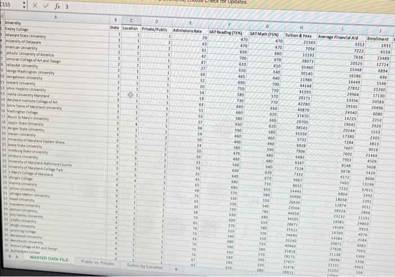
Task: Click tuition value 21565
Action: (309, 43)
